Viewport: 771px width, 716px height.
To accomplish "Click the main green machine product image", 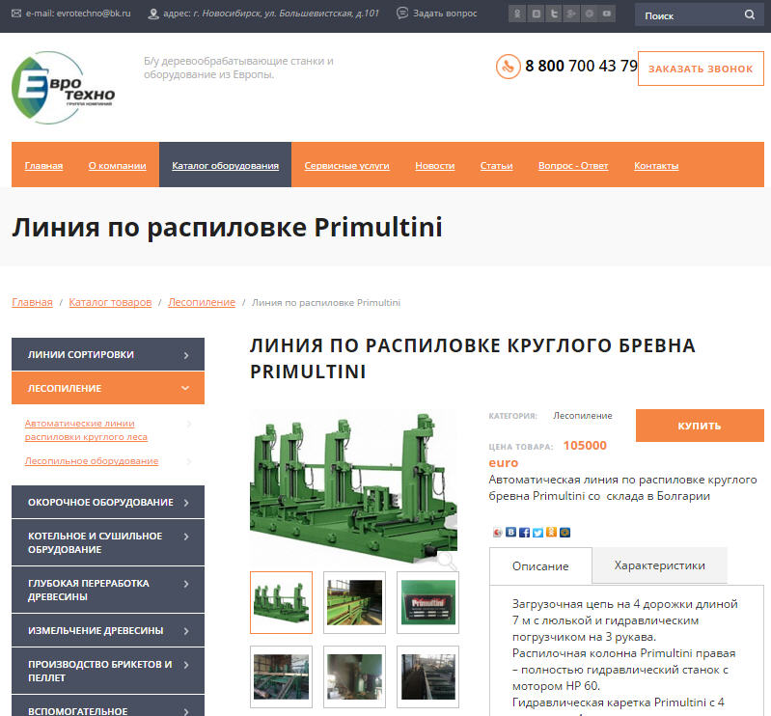I will tap(353, 487).
